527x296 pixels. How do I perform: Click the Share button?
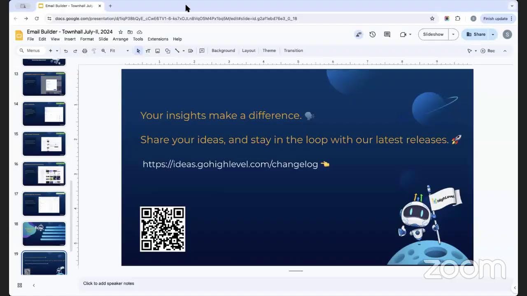[476, 35]
